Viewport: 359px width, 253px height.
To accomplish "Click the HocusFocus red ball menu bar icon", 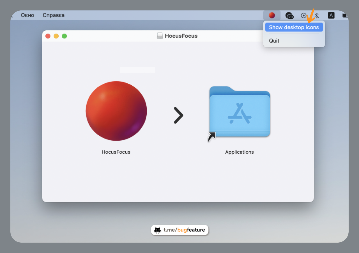I will point(272,15).
